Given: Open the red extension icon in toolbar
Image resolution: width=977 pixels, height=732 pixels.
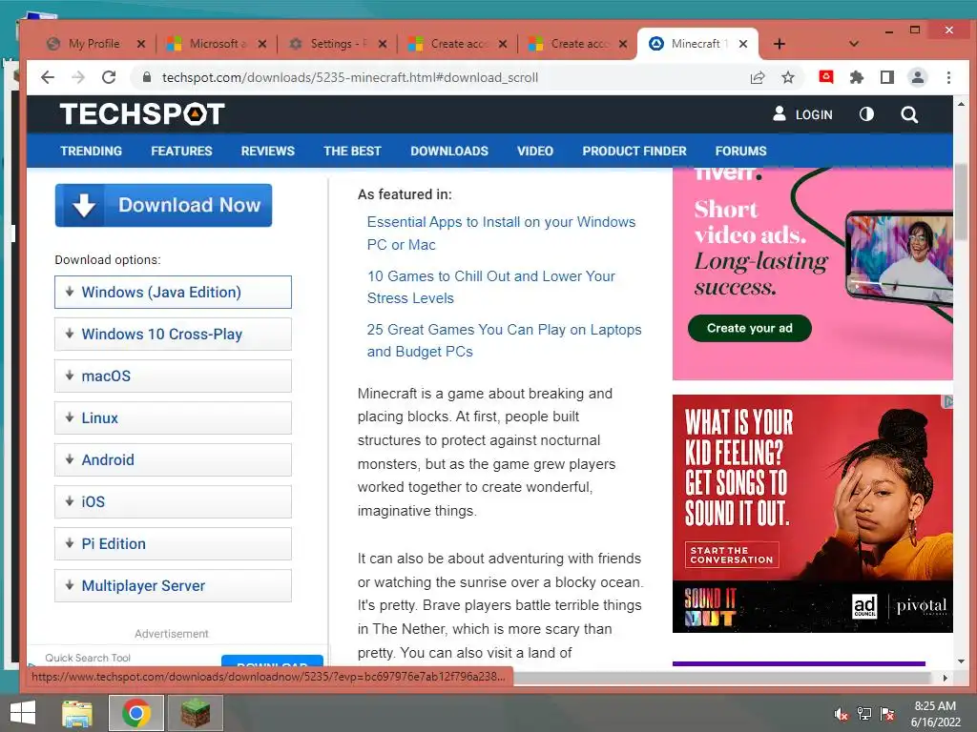Looking at the screenshot, I should click(x=826, y=77).
